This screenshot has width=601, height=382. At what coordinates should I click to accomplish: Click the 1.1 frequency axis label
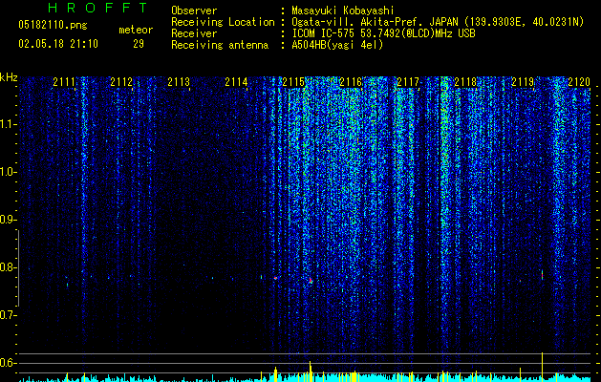tap(8, 124)
